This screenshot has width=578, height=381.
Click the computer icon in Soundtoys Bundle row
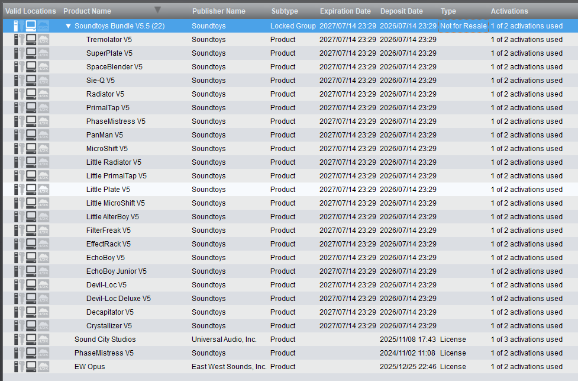[31, 26]
